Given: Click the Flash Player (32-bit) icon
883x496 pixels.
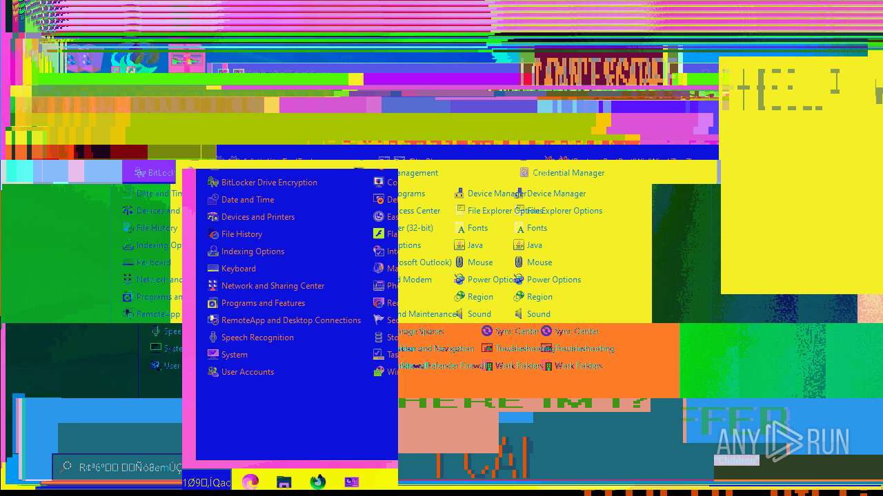Looking at the screenshot, I should pyautogui.click(x=379, y=234).
